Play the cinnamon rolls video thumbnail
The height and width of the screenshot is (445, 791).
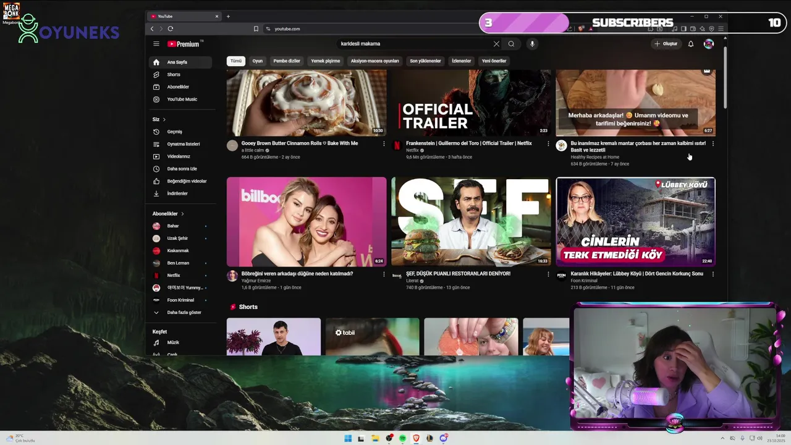pyautogui.click(x=307, y=103)
